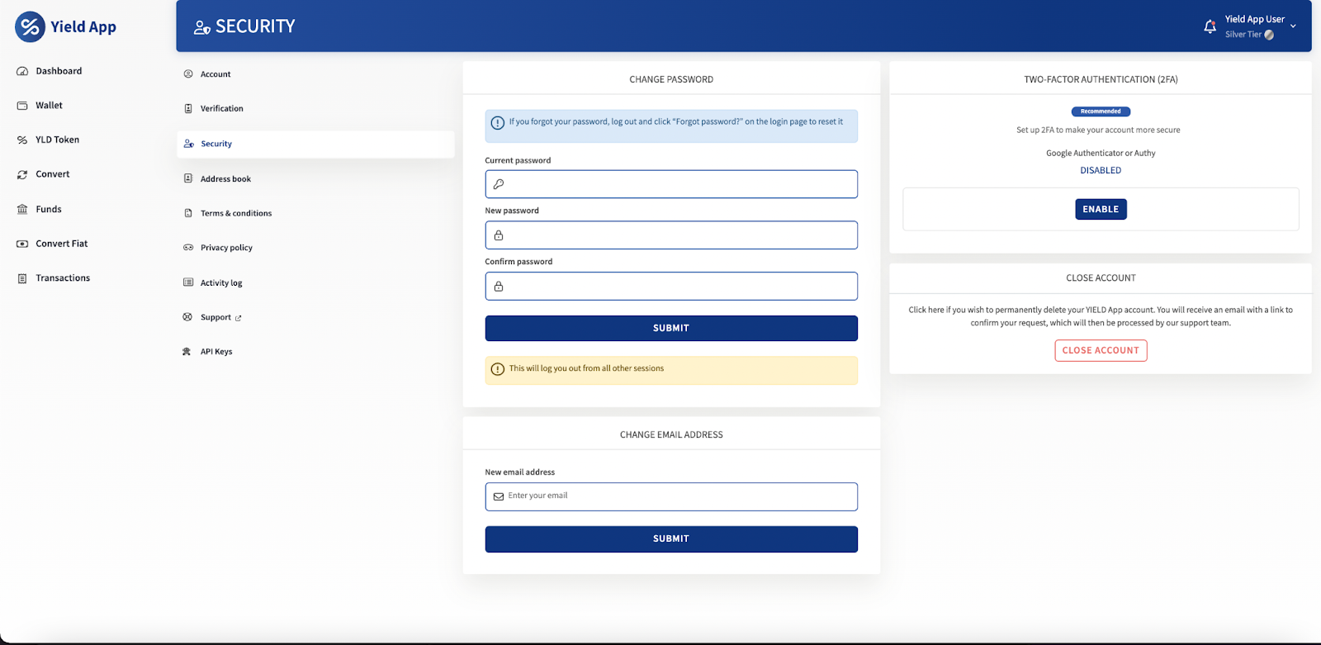The width and height of the screenshot is (1321, 645).
Task: Click the Yield App logo icon
Action: (30, 26)
